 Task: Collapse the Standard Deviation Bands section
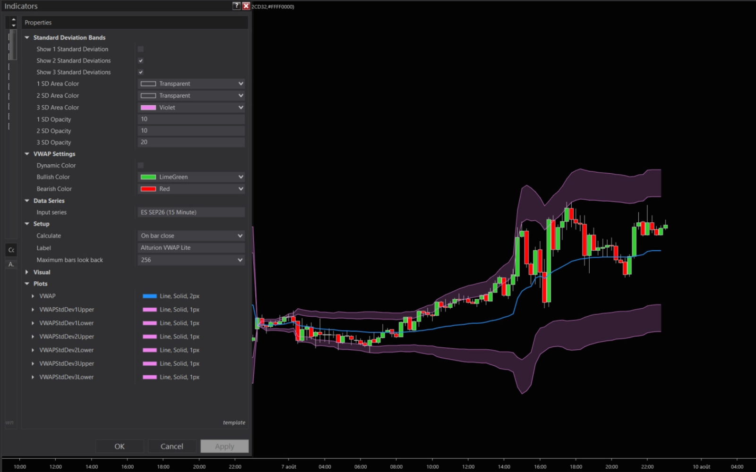[27, 37]
